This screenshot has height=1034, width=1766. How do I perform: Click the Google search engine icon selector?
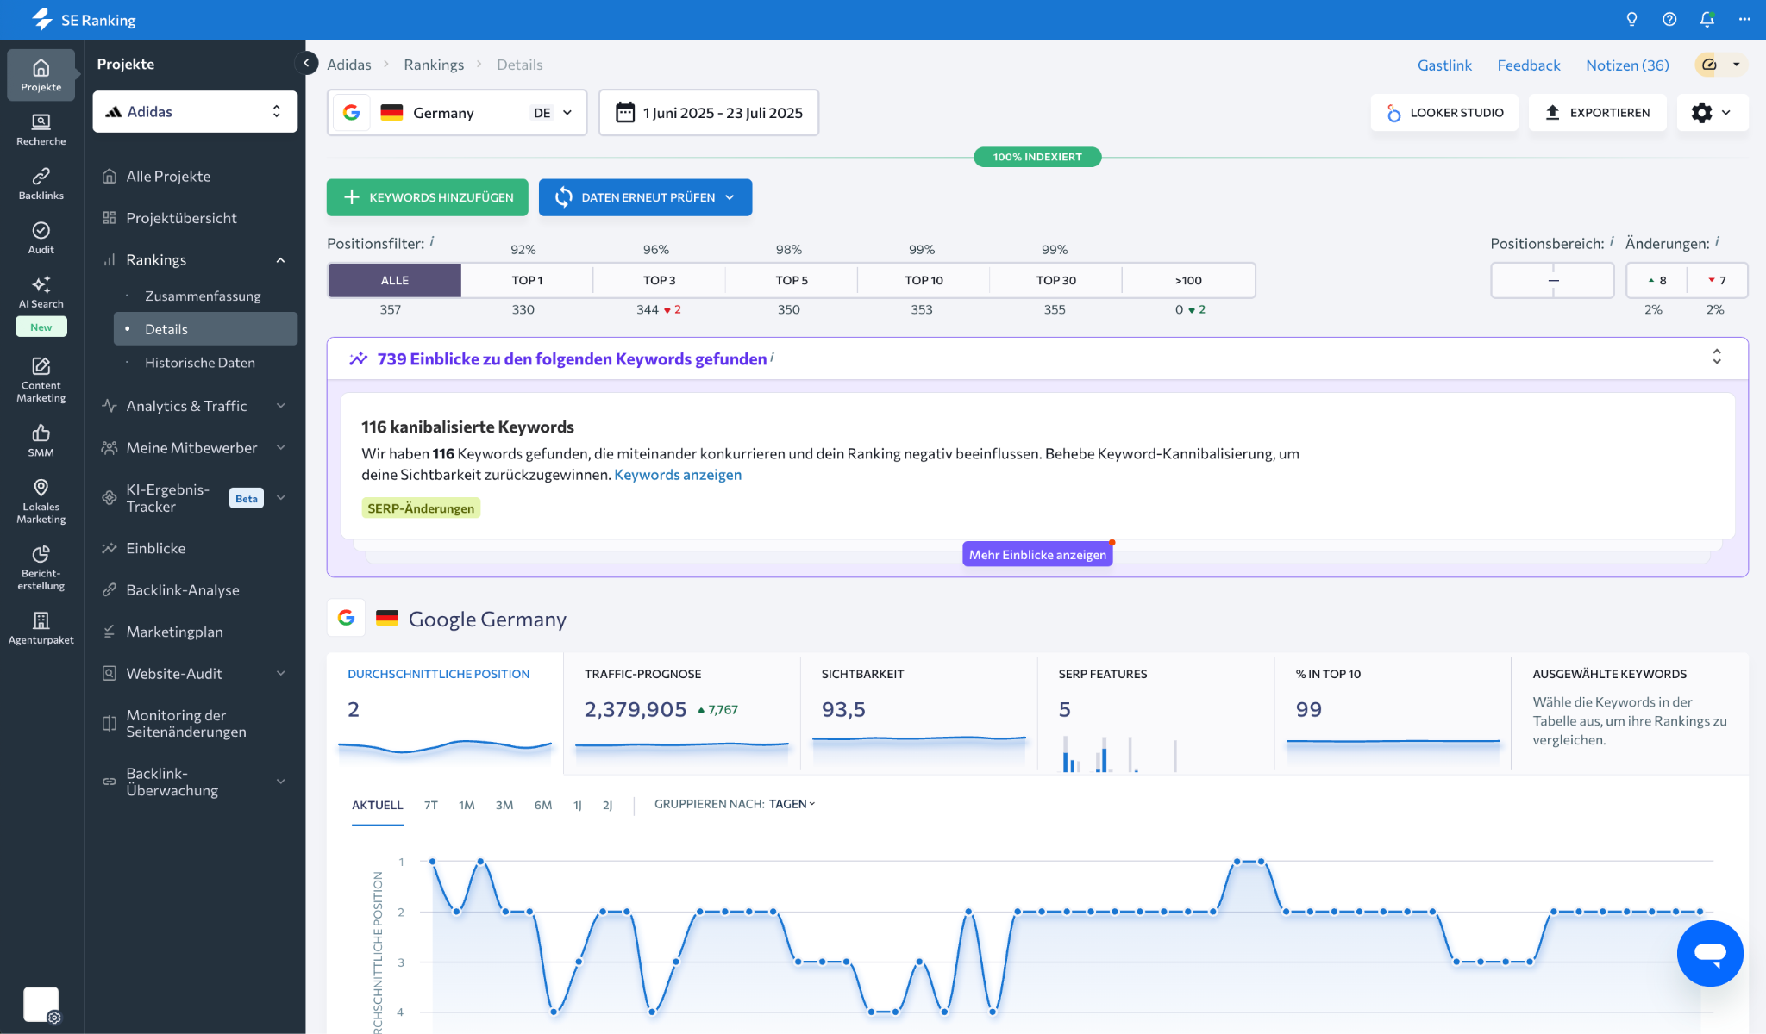coord(351,112)
